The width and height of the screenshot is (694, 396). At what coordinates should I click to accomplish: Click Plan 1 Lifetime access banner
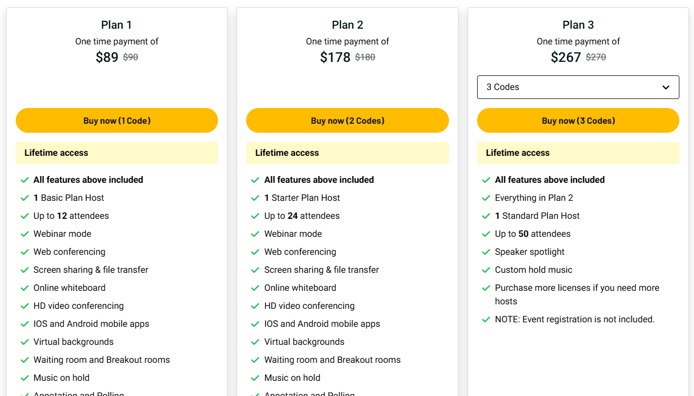(117, 153)
